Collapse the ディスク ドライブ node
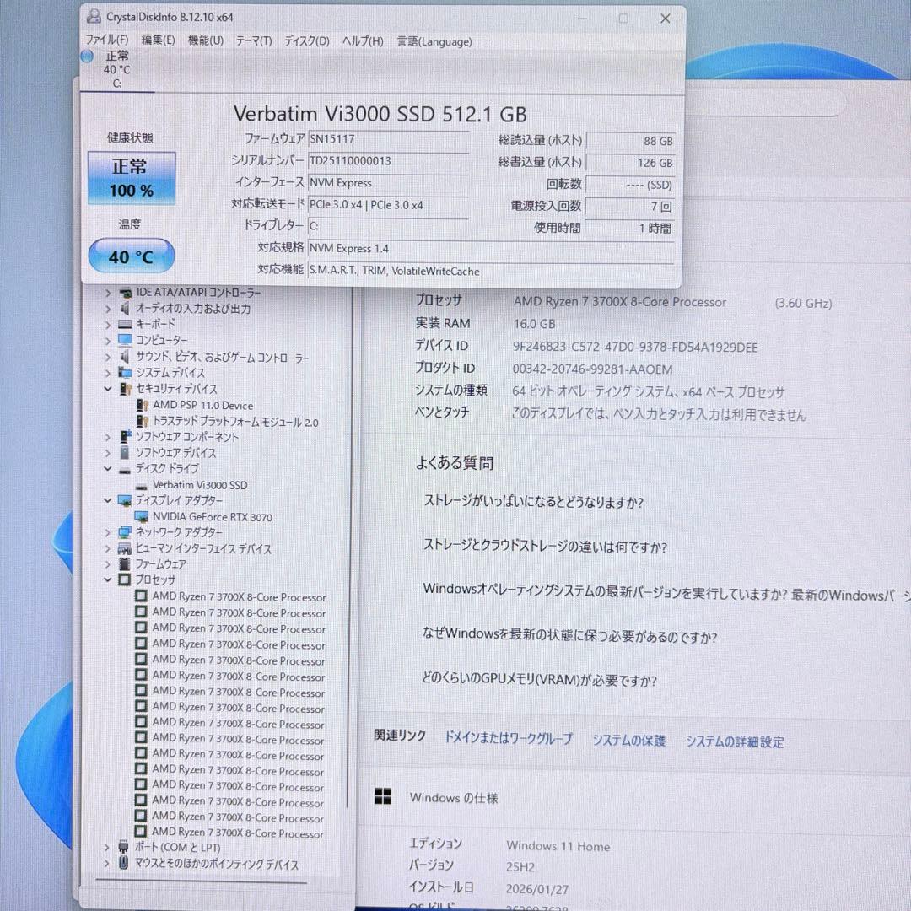The height and width of the screenshot is (911, 911). (107, 469)
